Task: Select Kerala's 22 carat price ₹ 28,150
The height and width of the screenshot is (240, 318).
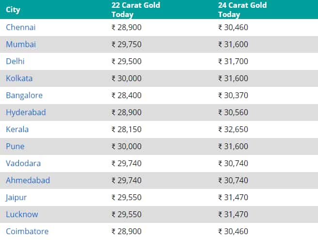Action: click(x=127, y=129)
